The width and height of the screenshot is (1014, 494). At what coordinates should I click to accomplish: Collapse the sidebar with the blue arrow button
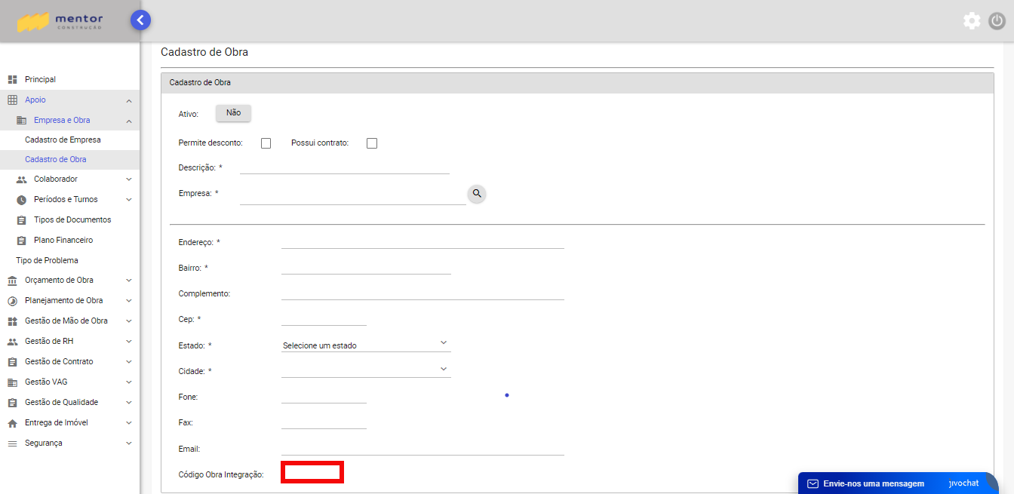[x=140, y=20]
